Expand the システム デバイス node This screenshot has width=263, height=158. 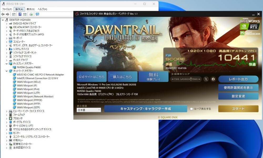7,49
